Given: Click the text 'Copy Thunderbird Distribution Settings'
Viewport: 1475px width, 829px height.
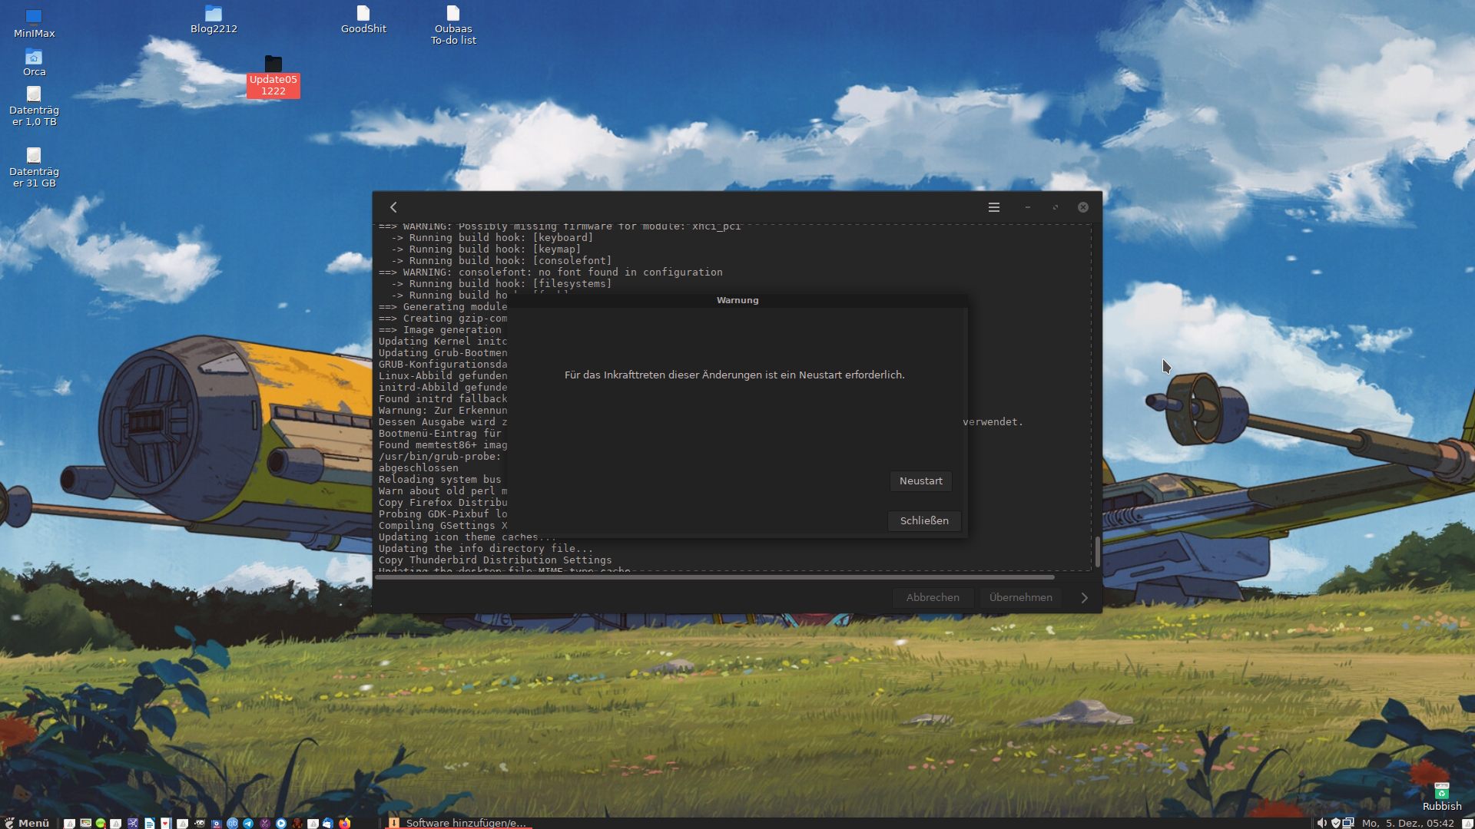Looking at the screenshot, I should (496, 560).
